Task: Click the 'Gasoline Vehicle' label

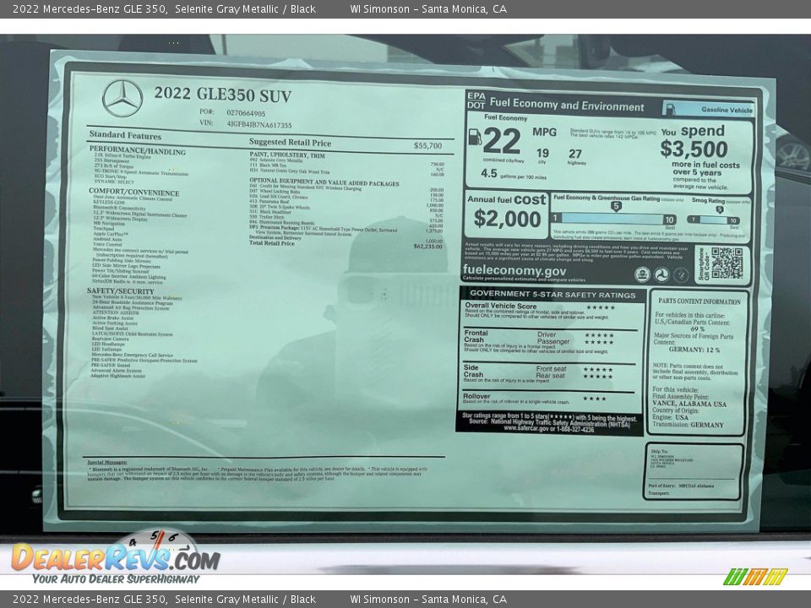Action: (727, 110)
